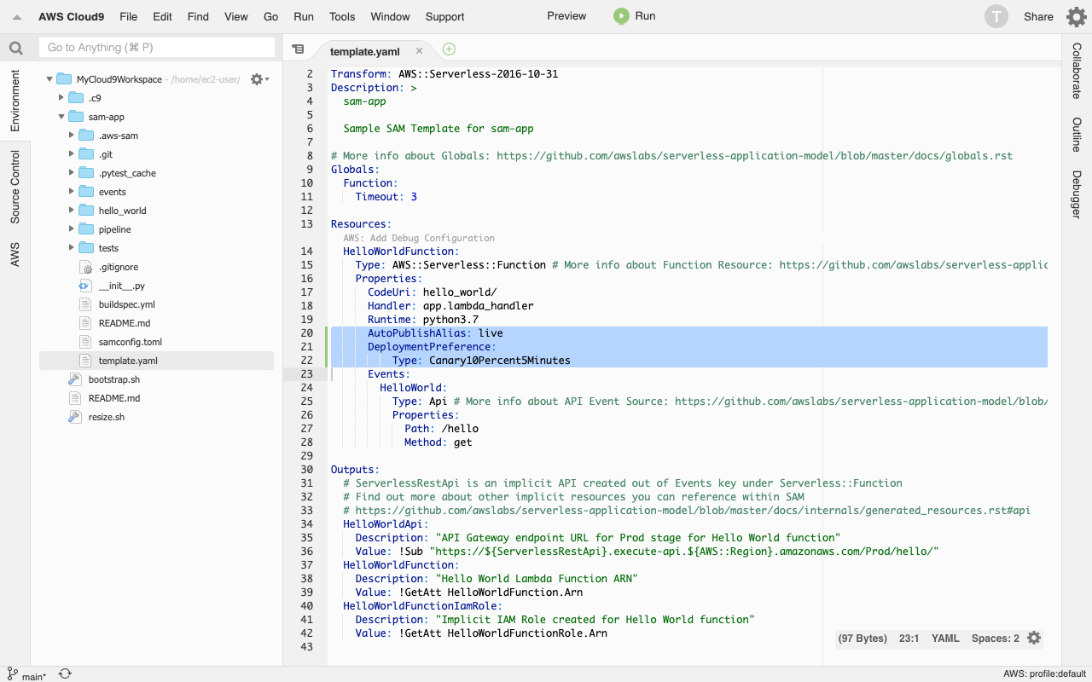This screenshot has width=1092, height=682.
Task: Click buildspec.yml file icon
Action: pos(85,304)
